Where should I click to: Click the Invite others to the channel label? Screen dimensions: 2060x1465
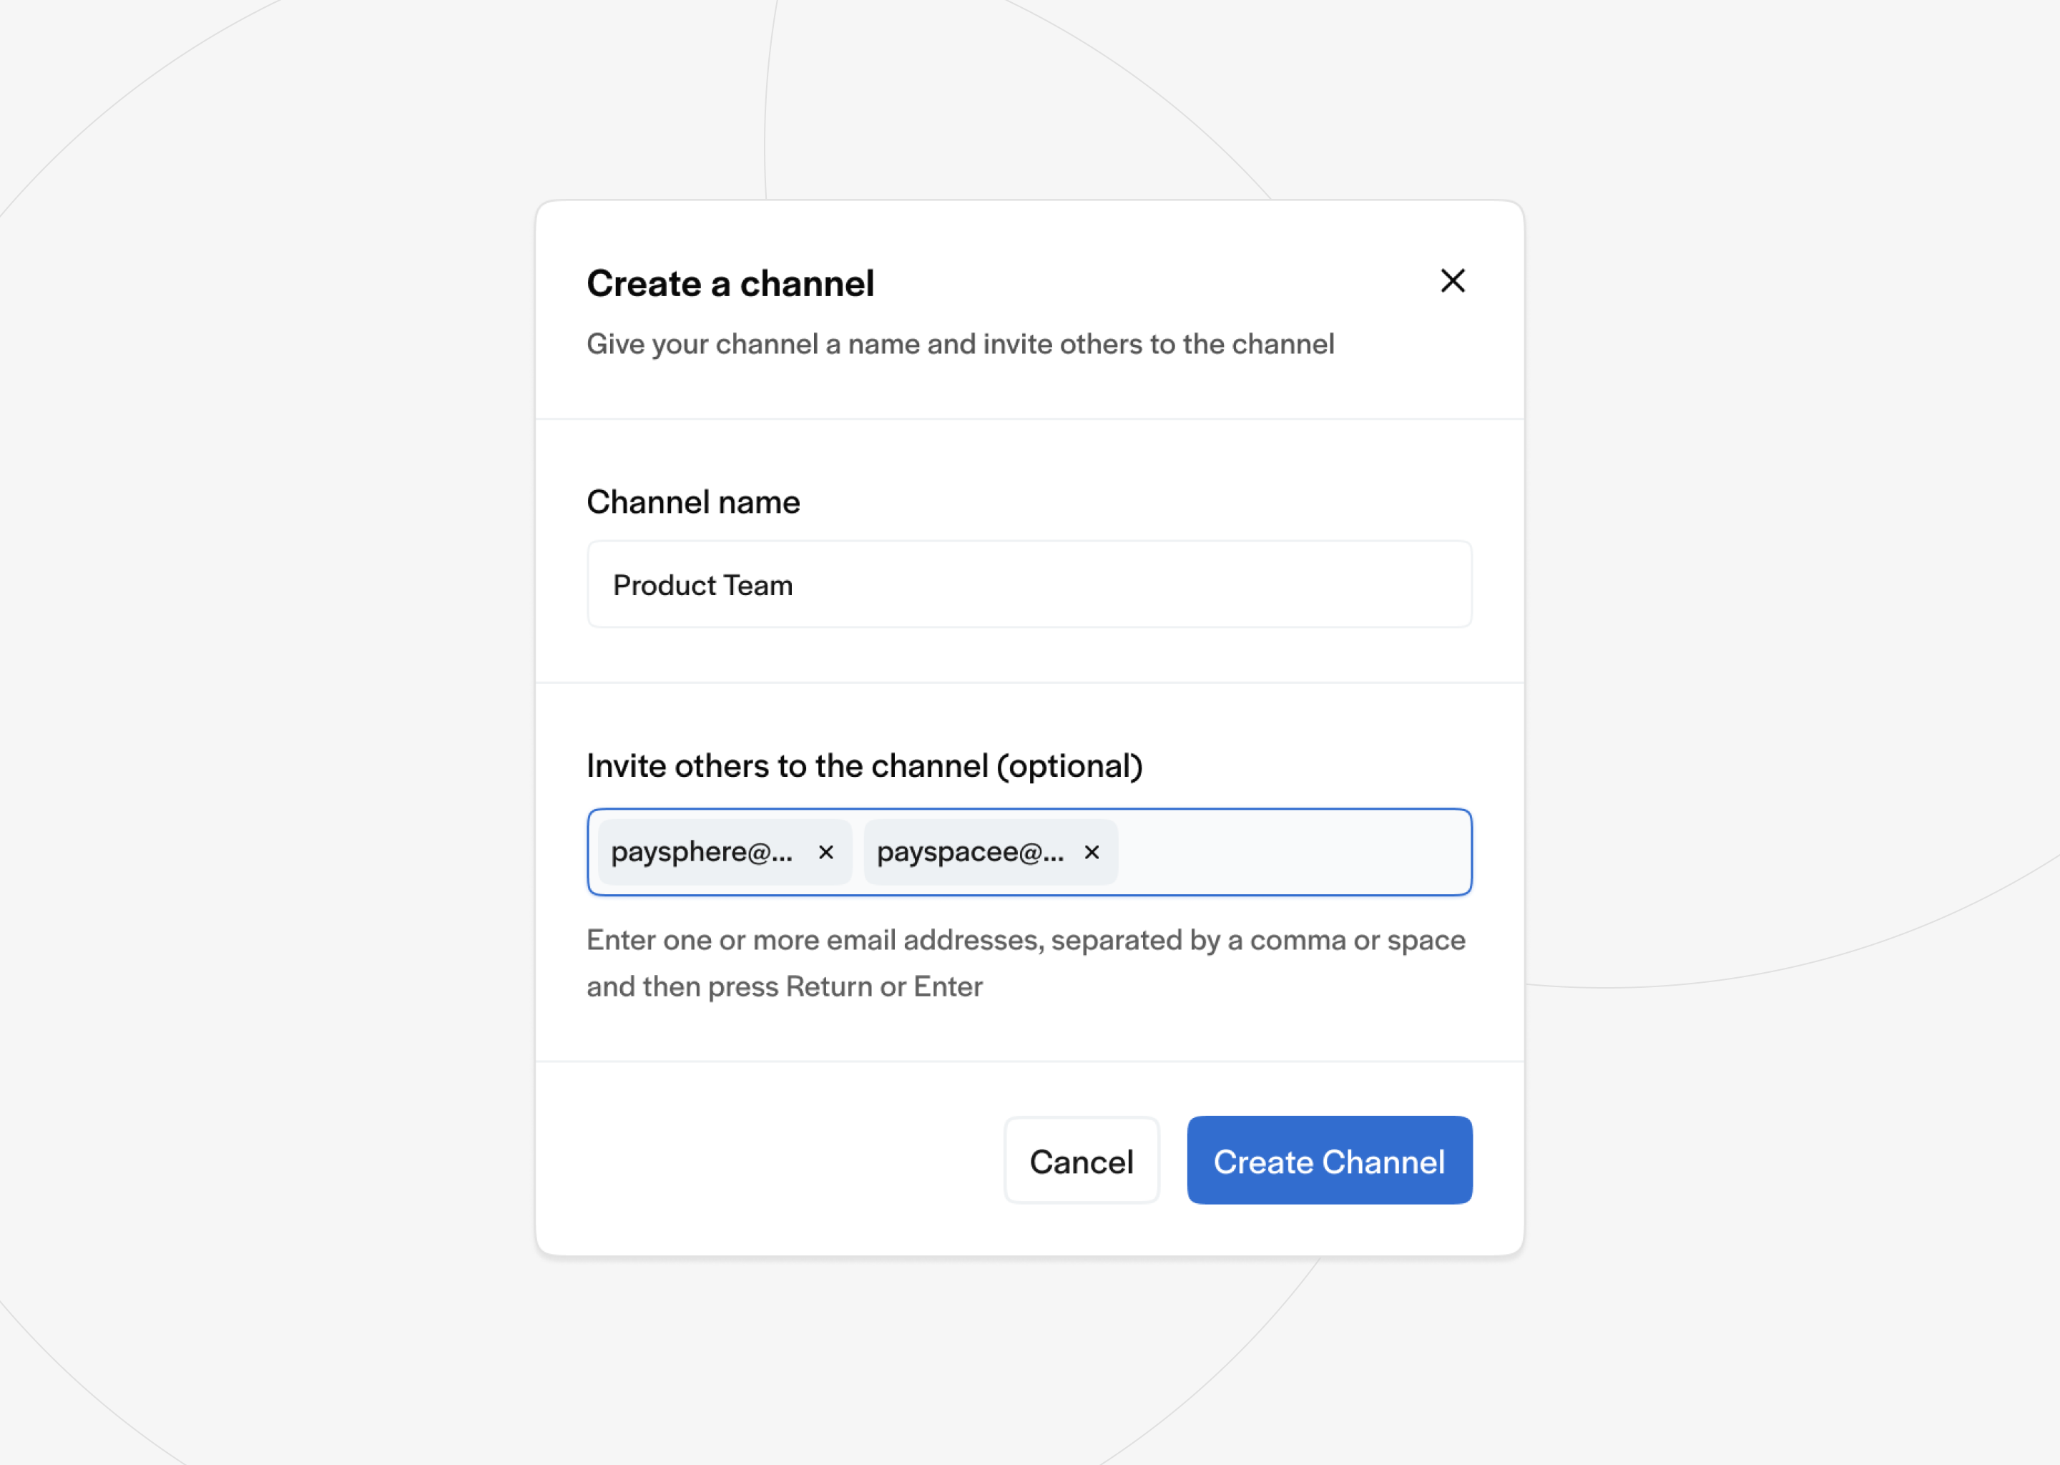point(865,766)
